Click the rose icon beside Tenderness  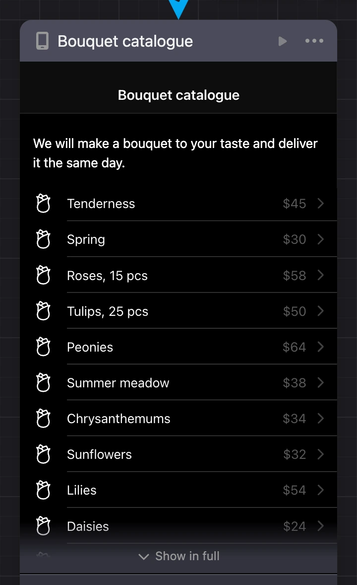[43, 203]
